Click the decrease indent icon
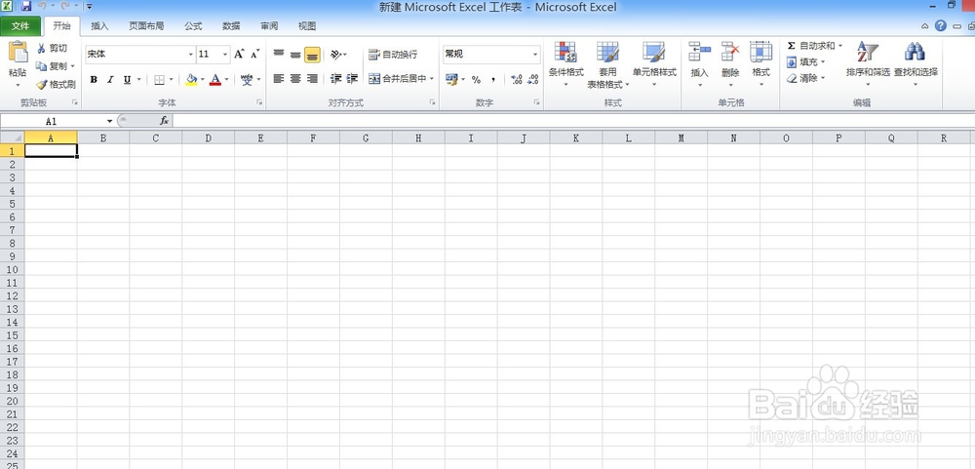The width and height of the screenshot is (975, 469). click(335, 78)
